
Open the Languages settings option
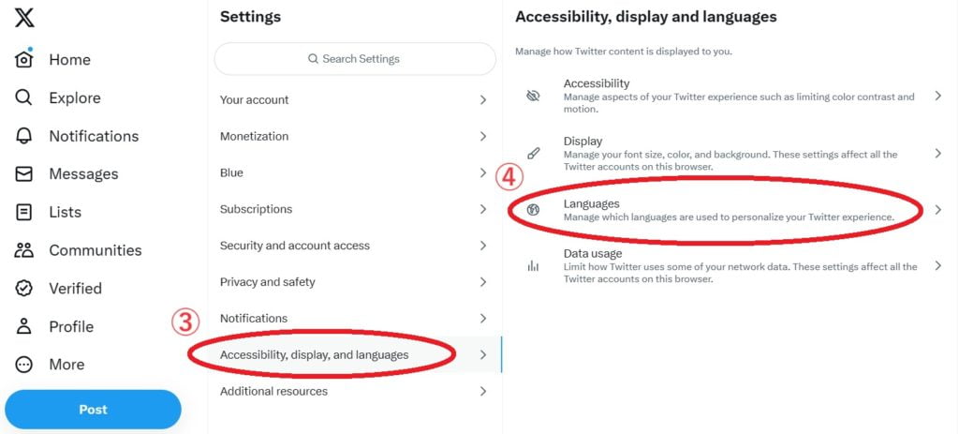(729, 210)
